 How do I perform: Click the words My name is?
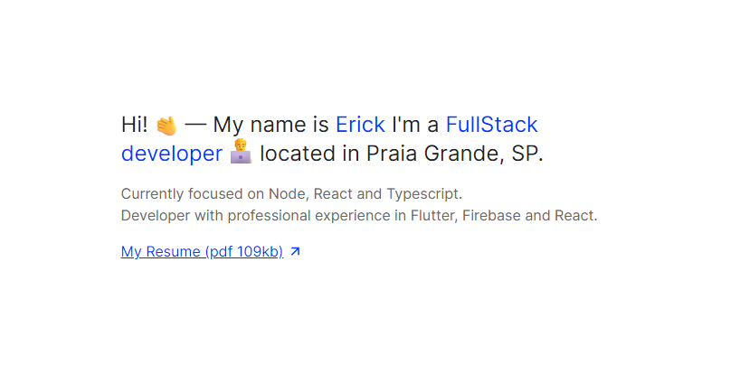[270, 125]
